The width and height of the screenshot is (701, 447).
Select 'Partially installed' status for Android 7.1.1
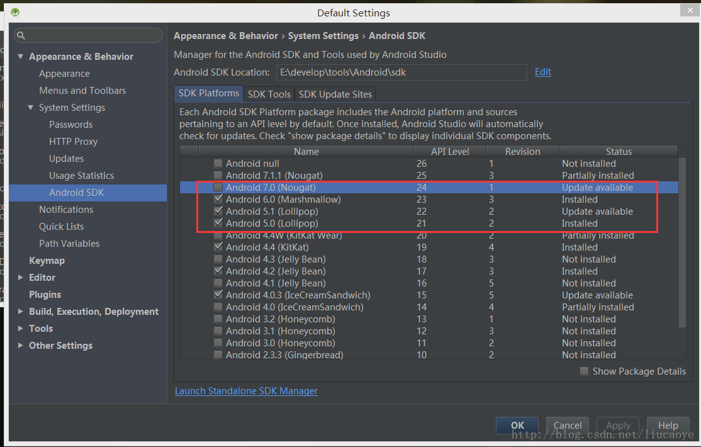pyautogui.click(x=598, y=176)
